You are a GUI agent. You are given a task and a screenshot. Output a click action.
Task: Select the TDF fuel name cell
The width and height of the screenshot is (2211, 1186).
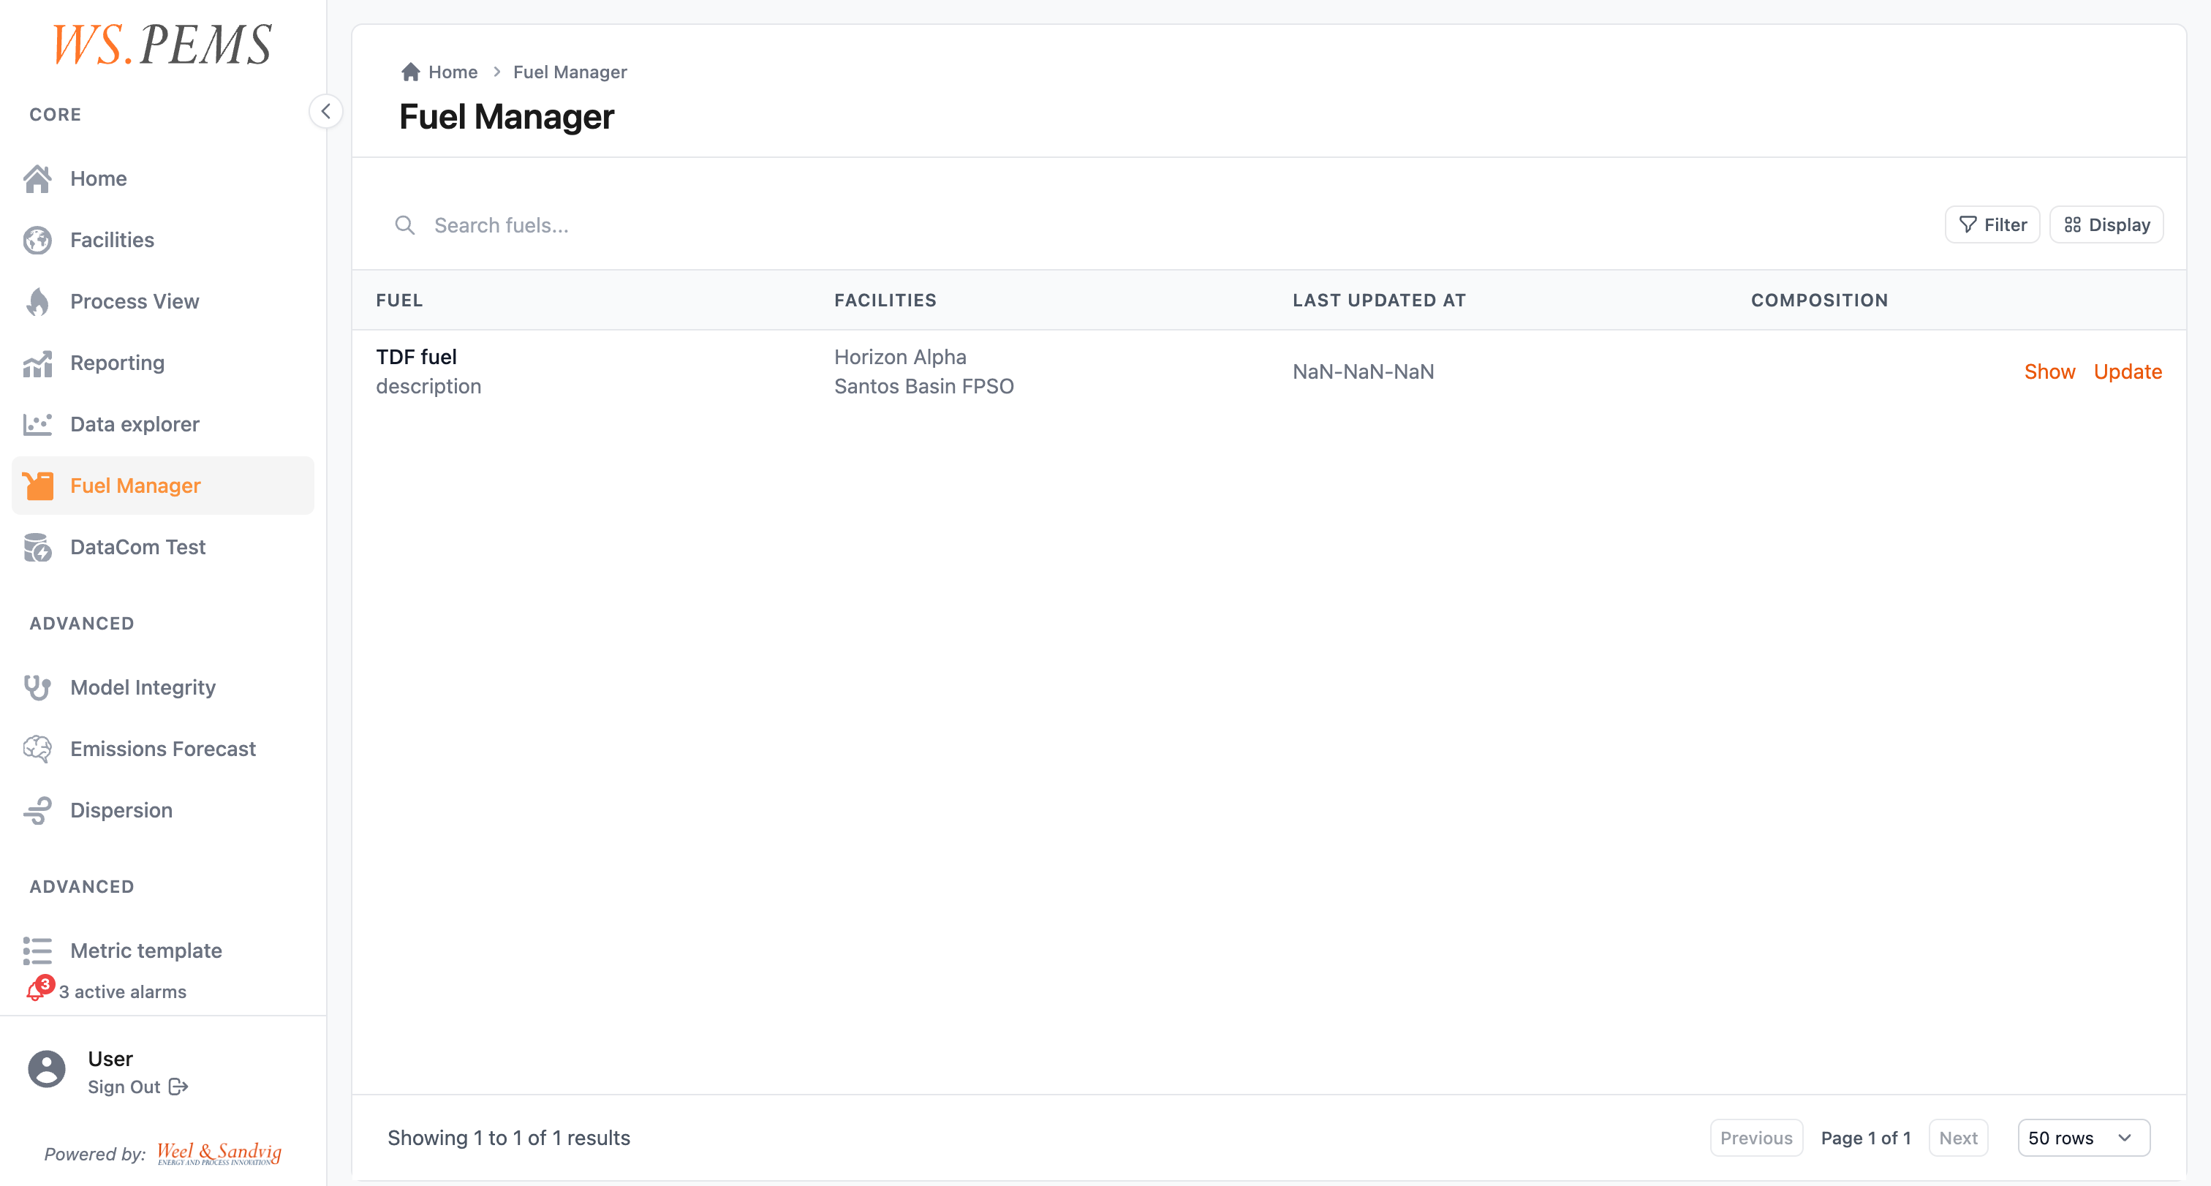[x=416, y=357]
